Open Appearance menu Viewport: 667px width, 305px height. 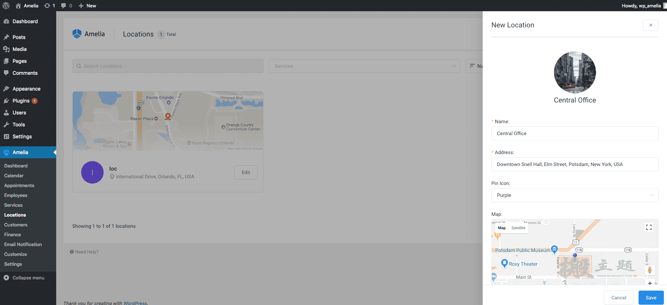(28, 89)
